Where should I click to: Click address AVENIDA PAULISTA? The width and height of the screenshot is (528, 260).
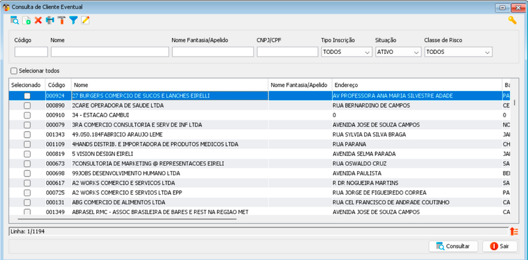coord(357,174)
